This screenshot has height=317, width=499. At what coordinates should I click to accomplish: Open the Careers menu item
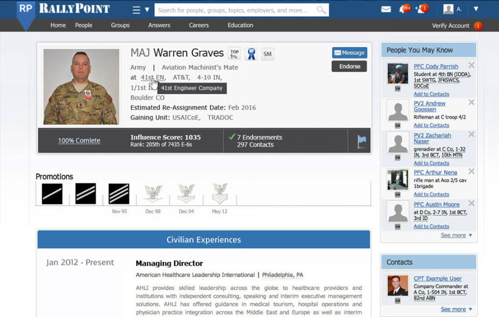(198, 25)
